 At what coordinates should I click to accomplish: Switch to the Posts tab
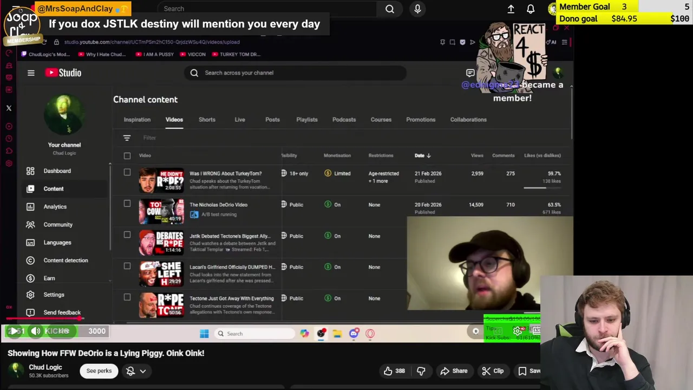click(x=272, y=120)
